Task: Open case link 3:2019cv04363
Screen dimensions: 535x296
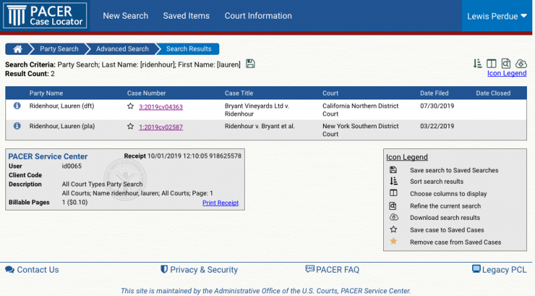Action: tap(160, 107)
